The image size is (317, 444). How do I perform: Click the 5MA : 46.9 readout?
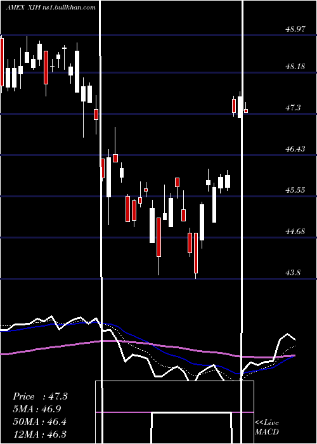click(37, 409)
